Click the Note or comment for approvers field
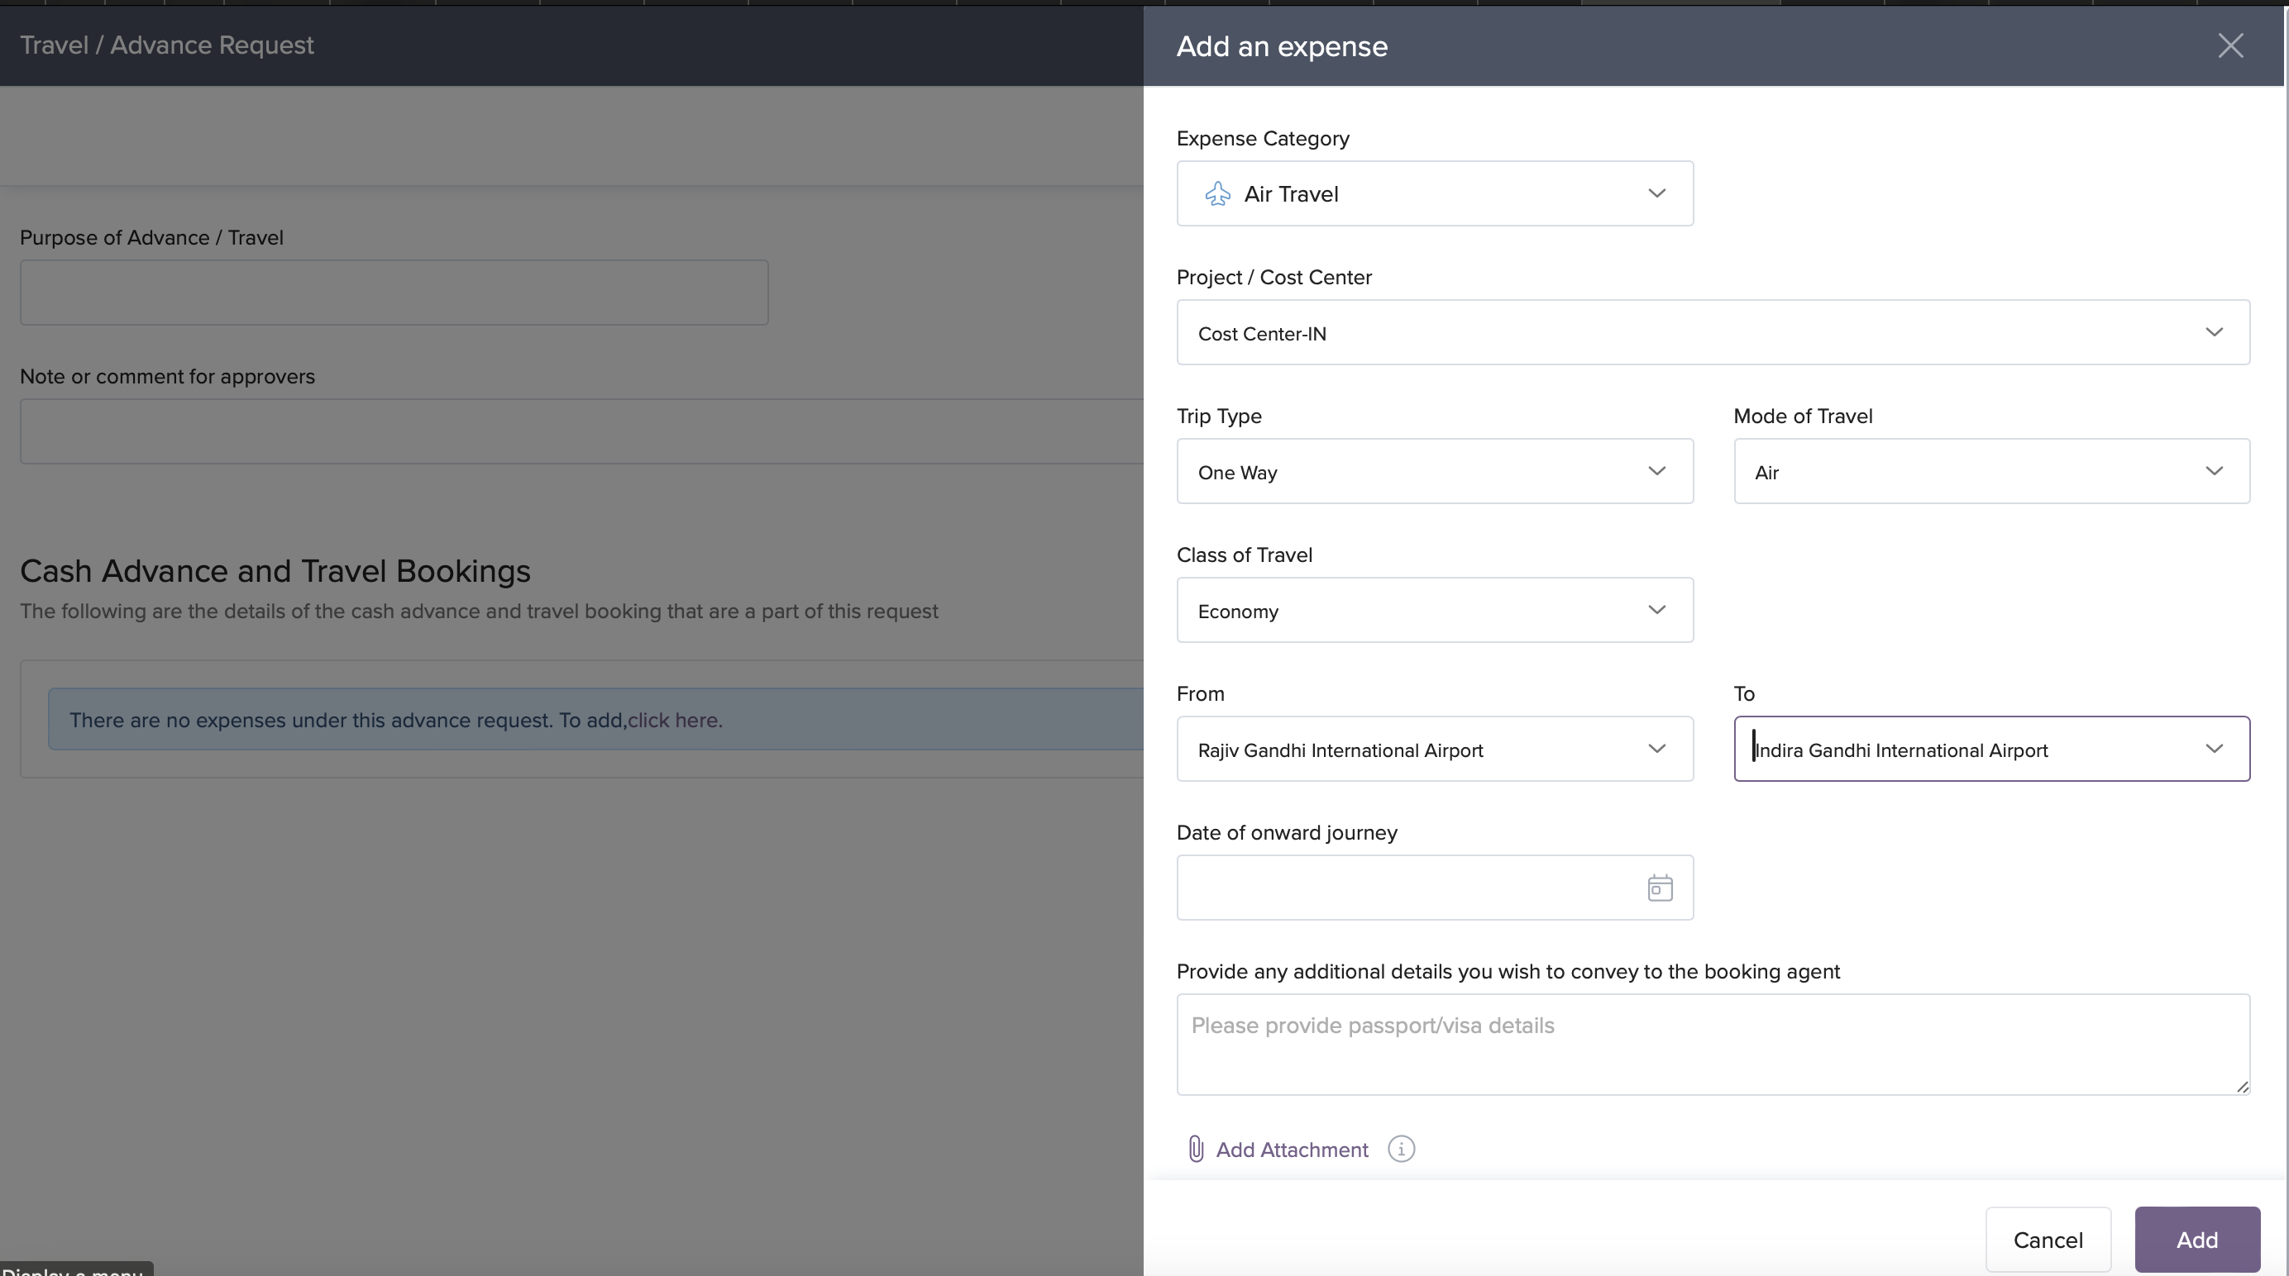The height and width of the screenshot is (1276, 2289). tap(581, 431)
